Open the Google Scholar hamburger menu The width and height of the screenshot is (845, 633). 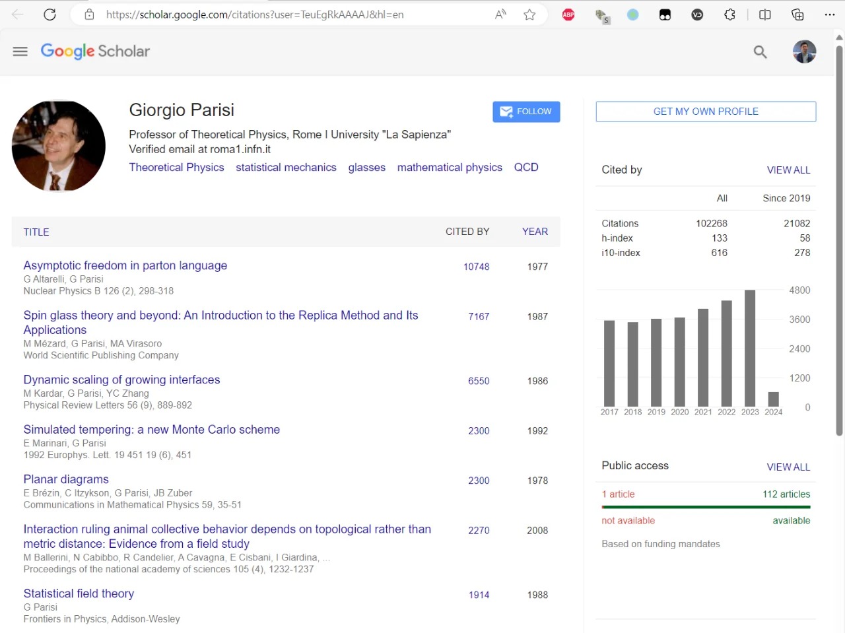(x=20, y=51)
